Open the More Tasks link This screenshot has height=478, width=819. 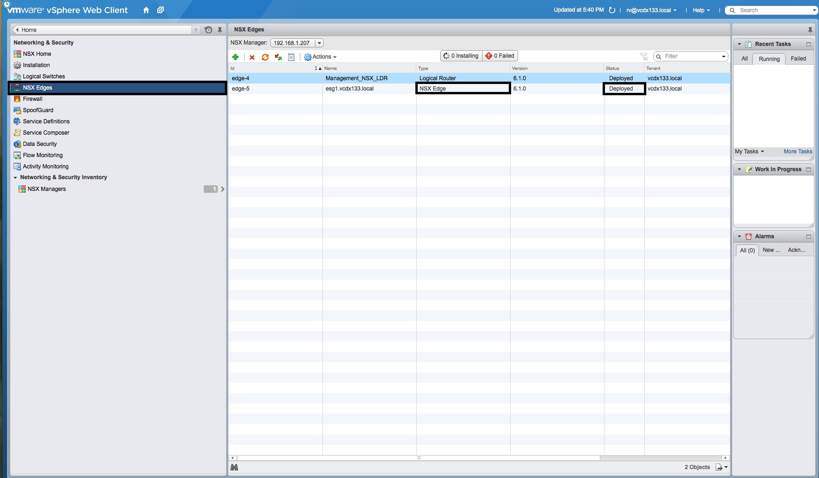pos(797,152)
